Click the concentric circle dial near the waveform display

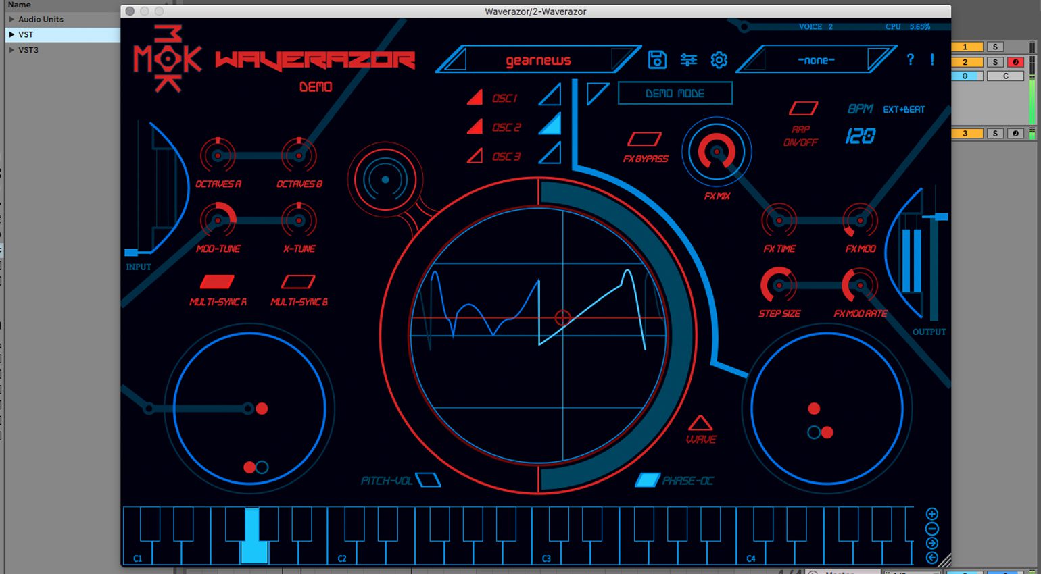(385, 180)
